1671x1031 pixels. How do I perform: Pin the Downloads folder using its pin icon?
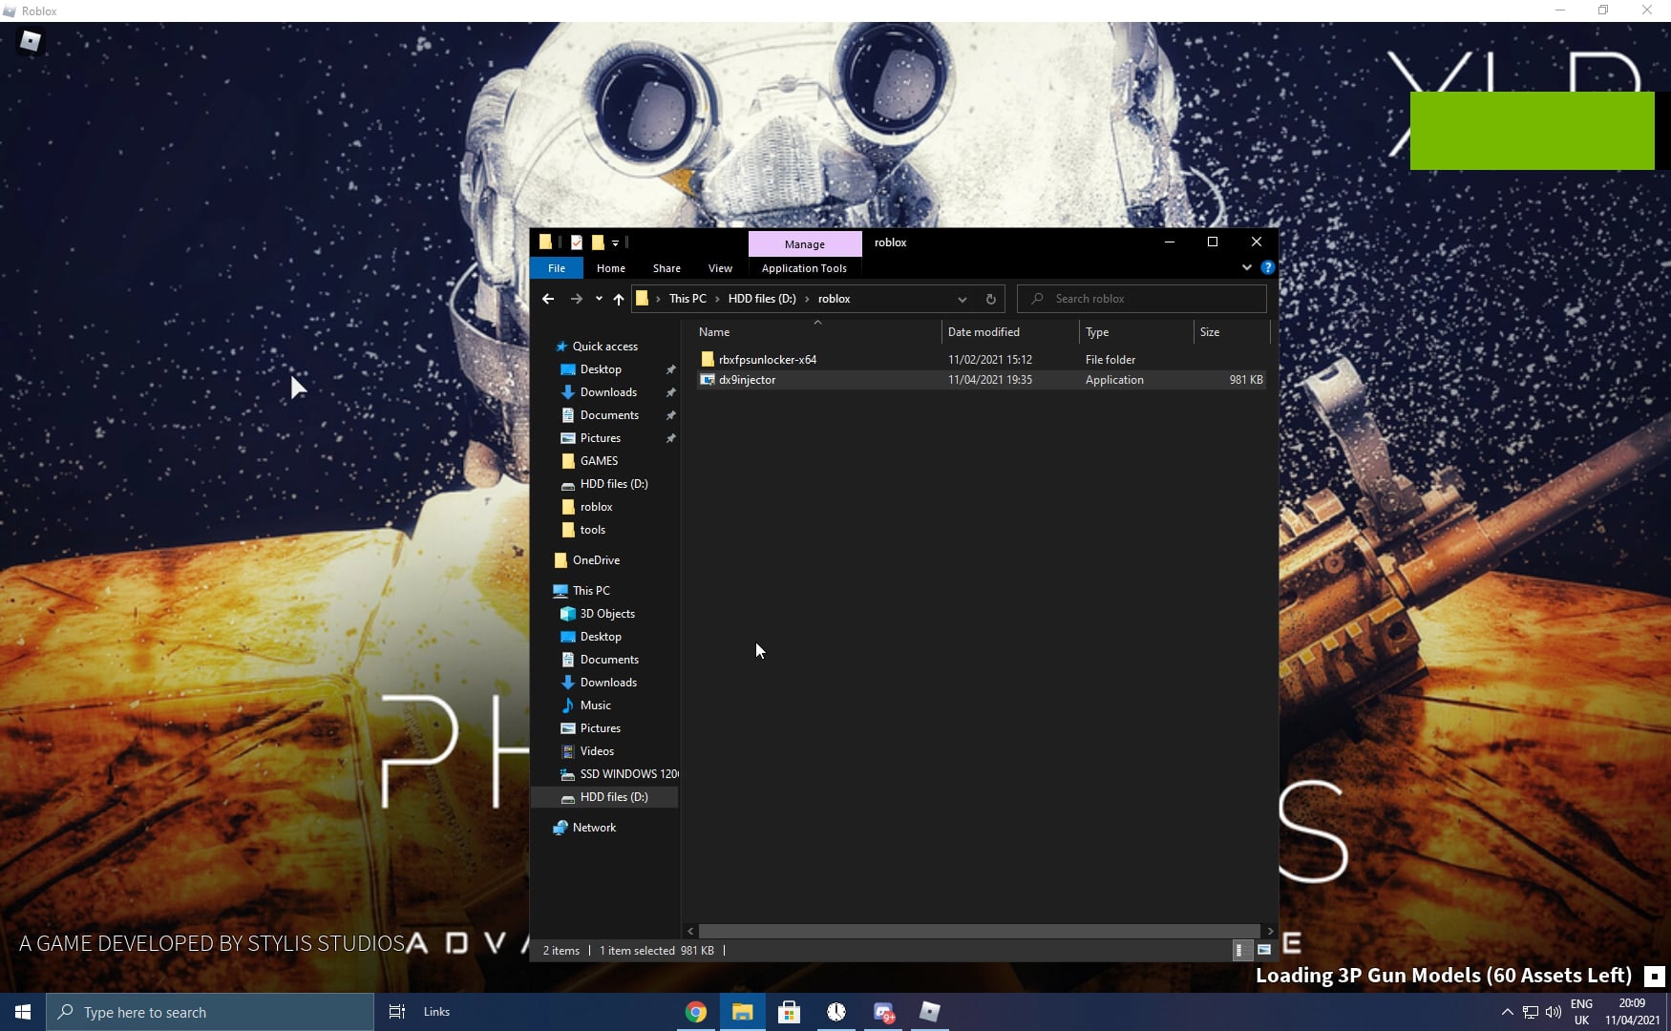[x=671, y=392]
